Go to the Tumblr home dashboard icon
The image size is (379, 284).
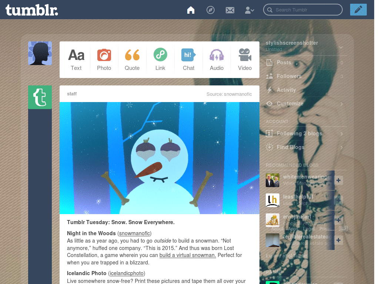click(191, 10)
